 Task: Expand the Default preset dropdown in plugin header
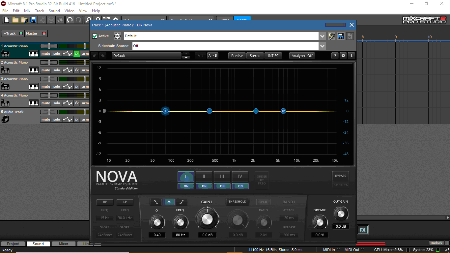323,36
